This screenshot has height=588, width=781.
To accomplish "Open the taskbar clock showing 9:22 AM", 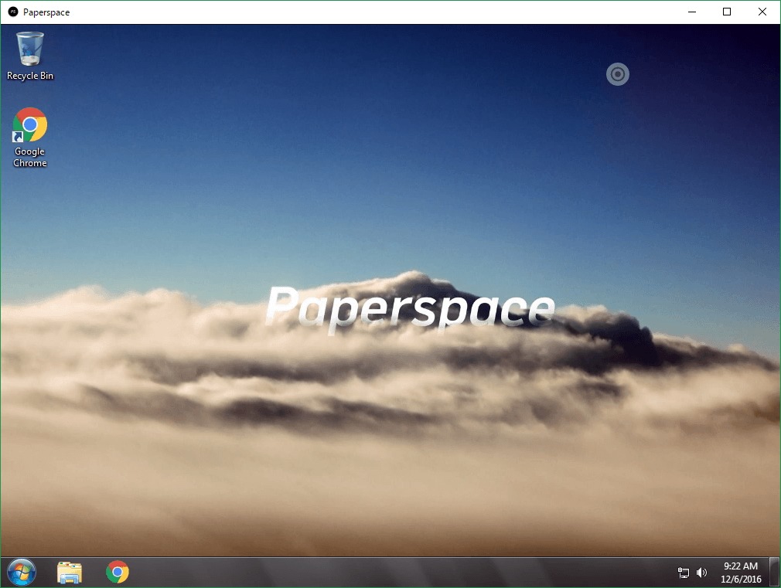I will [x=741, y=573].
